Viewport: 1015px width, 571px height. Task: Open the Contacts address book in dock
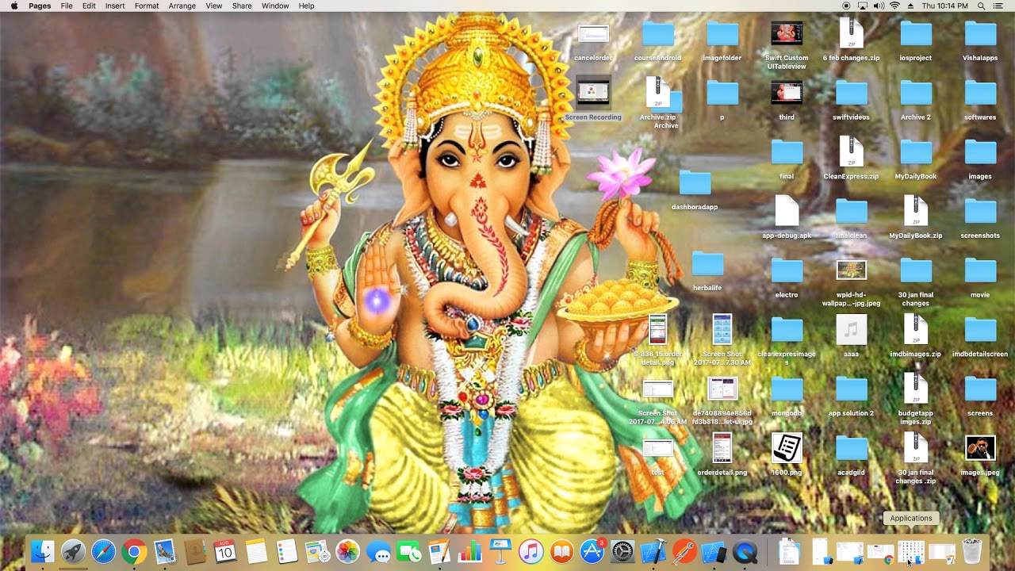195,551
